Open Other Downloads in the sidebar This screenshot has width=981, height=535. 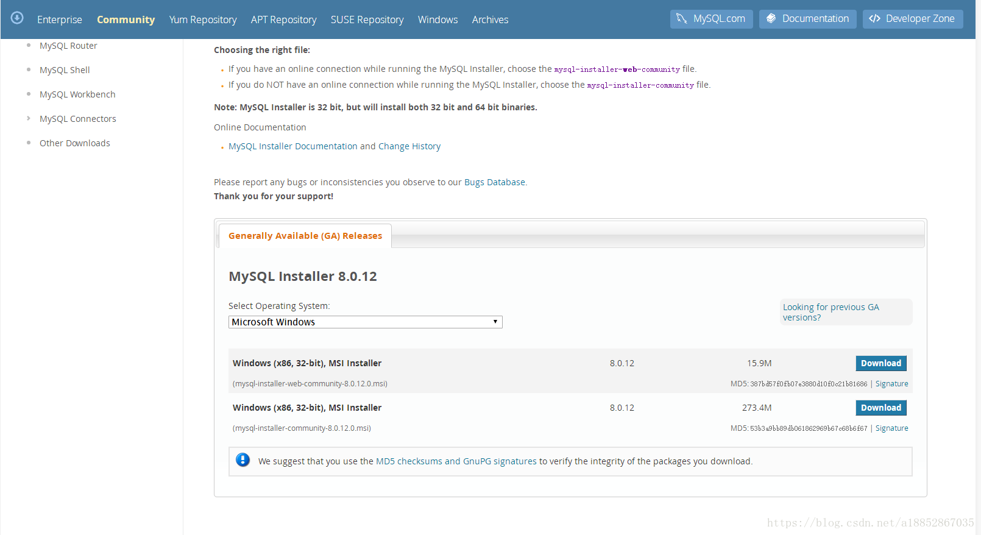point(75,143)
